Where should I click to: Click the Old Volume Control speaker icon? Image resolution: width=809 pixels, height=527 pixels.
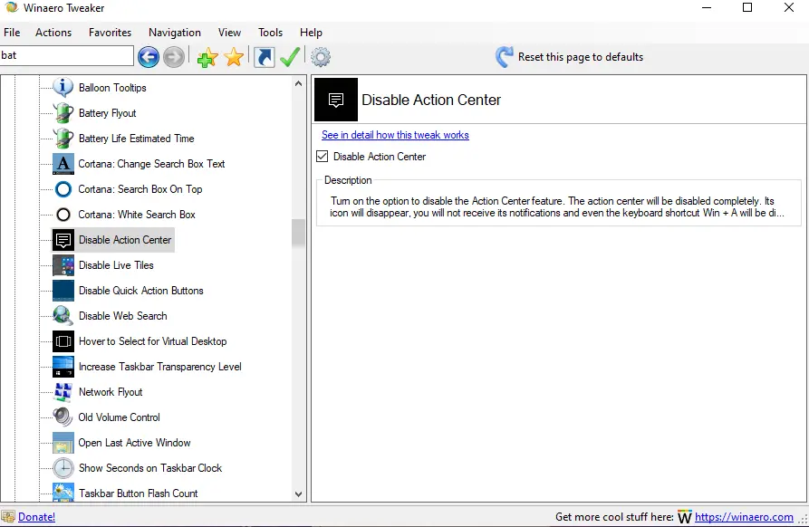pos(63,417)
